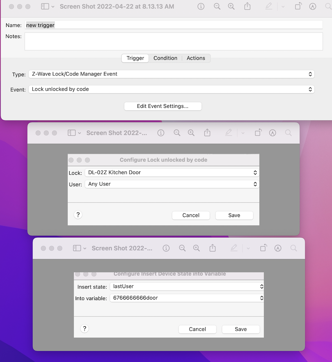This screenshot has height=362, width=332.
Task: Open Lock dropdown DL-02Z Kitchen Door
Action: [x=172, y=173]
